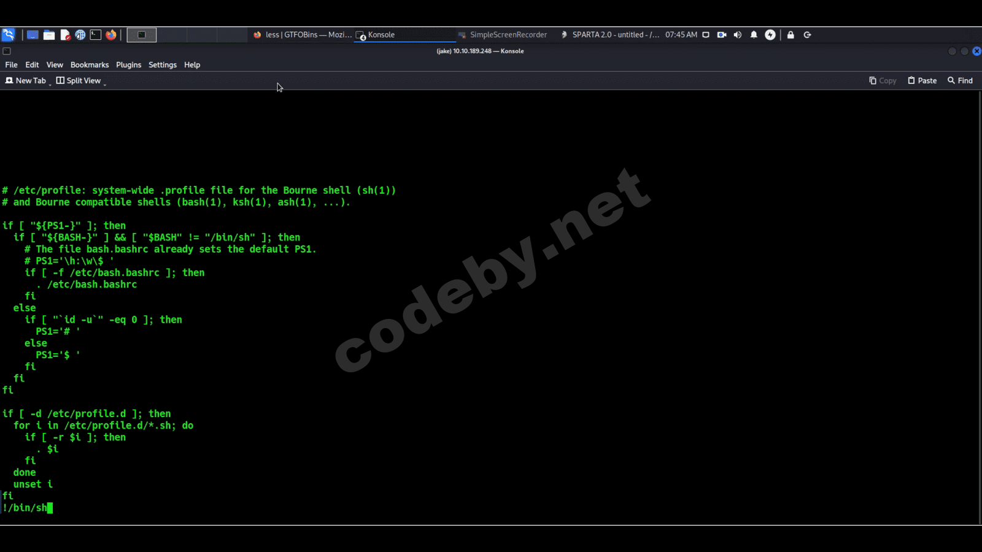Click the '# /etc/profile: system-wide' comment line
982x552 pixels.
tap(199, 191)
